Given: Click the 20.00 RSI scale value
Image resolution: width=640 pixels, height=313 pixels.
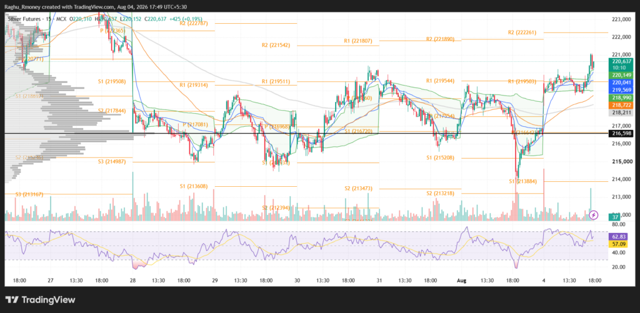Looking at the screenshot, I should (x=619, y=267).
